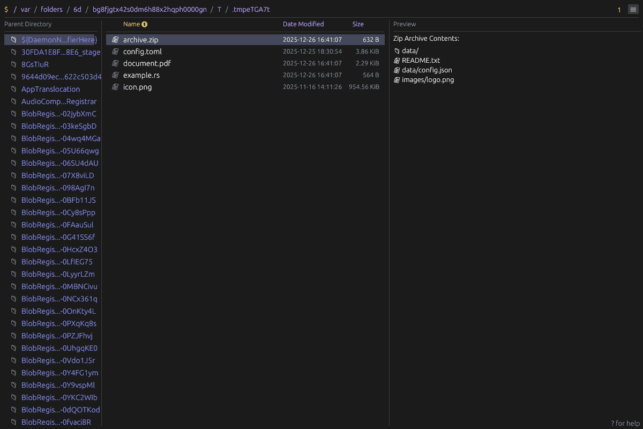Screen dimensions: 643x429
Task: Click the 954.56 KiB size value
Action: point(364,87)
